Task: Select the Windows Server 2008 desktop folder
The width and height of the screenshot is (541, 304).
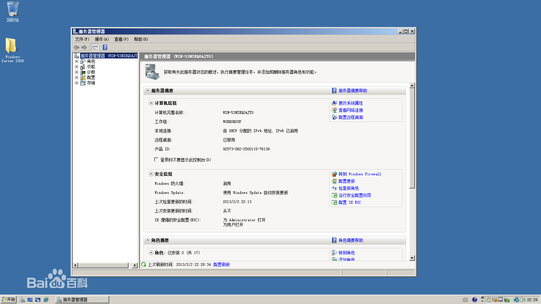Action: coord(13,50)
